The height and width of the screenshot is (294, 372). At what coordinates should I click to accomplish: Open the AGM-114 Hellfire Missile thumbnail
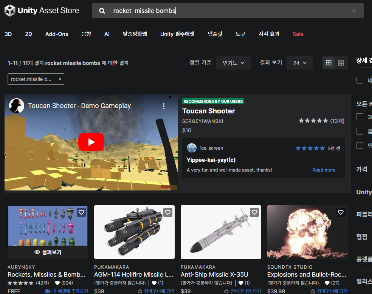(x=134, y=232)
